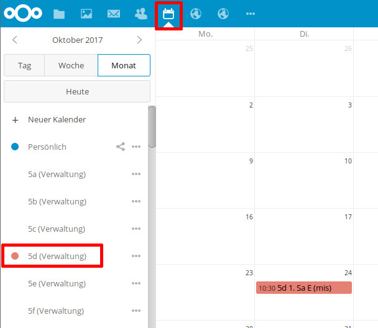Open the options menu for 5e (Verwaltung)
This screenshot has width=378, height=328.
tap(136, 283)
